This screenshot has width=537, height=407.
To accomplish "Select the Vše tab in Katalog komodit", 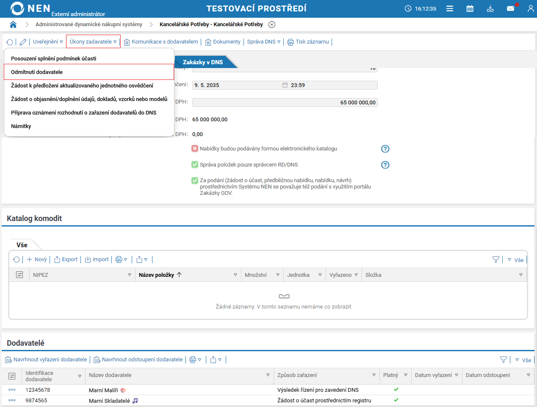I will [22, 245].
